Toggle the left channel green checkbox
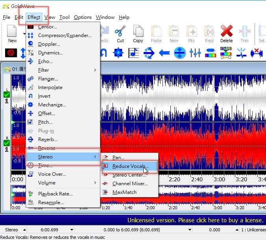The image size is (266, 240). tap(7, 95)
